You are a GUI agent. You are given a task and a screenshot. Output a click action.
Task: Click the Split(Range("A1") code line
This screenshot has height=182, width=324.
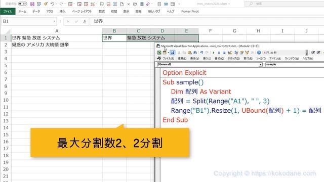pyautogui.click(x=220, y=101)
